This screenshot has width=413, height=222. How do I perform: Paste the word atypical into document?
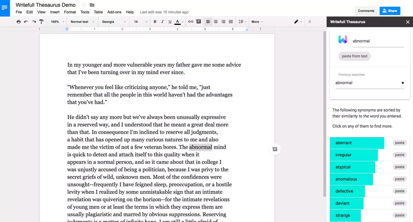[x=400, y=167]
